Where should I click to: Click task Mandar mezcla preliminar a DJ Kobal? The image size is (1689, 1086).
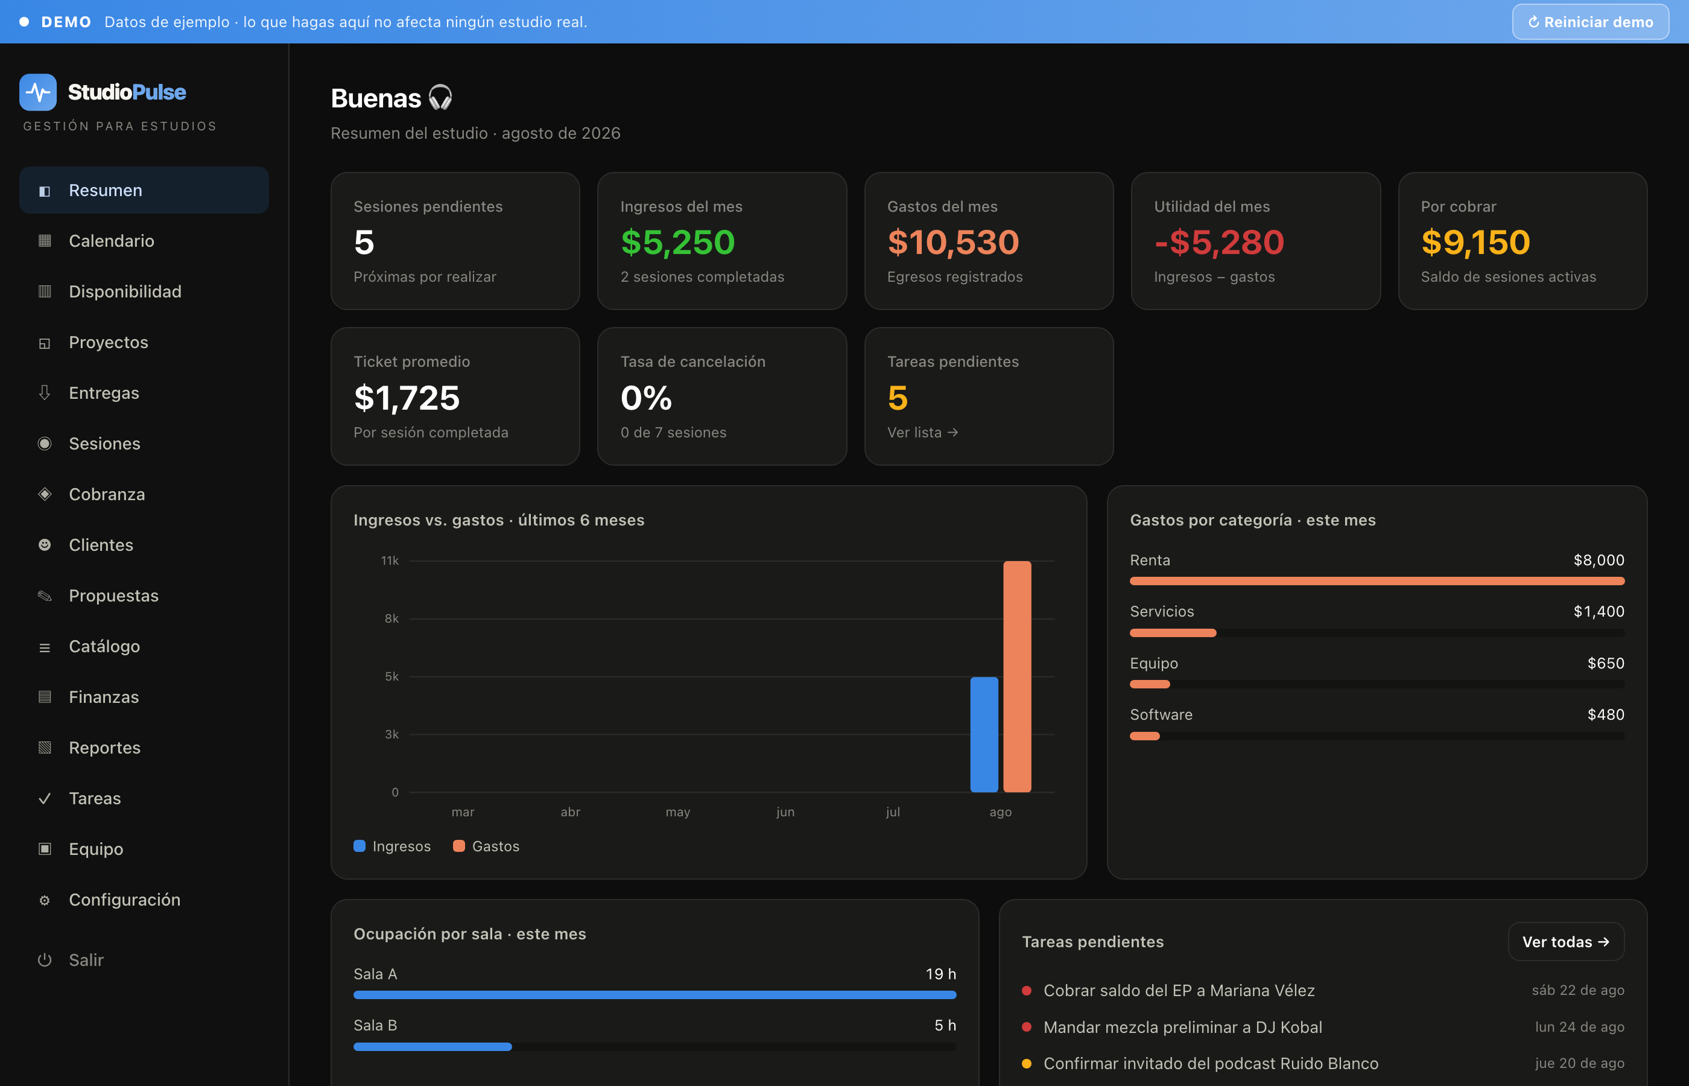pyautogui.click(x=1322, y=1027)
